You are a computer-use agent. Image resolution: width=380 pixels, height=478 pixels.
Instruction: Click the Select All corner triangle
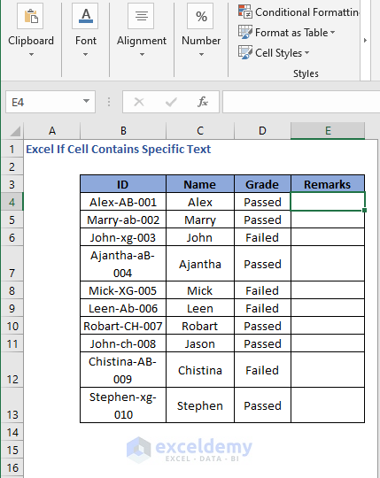(15, 131)
